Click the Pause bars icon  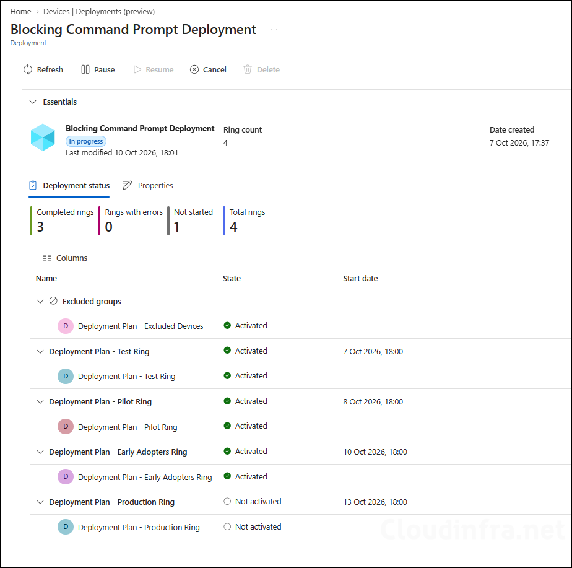tap(85, 69)
